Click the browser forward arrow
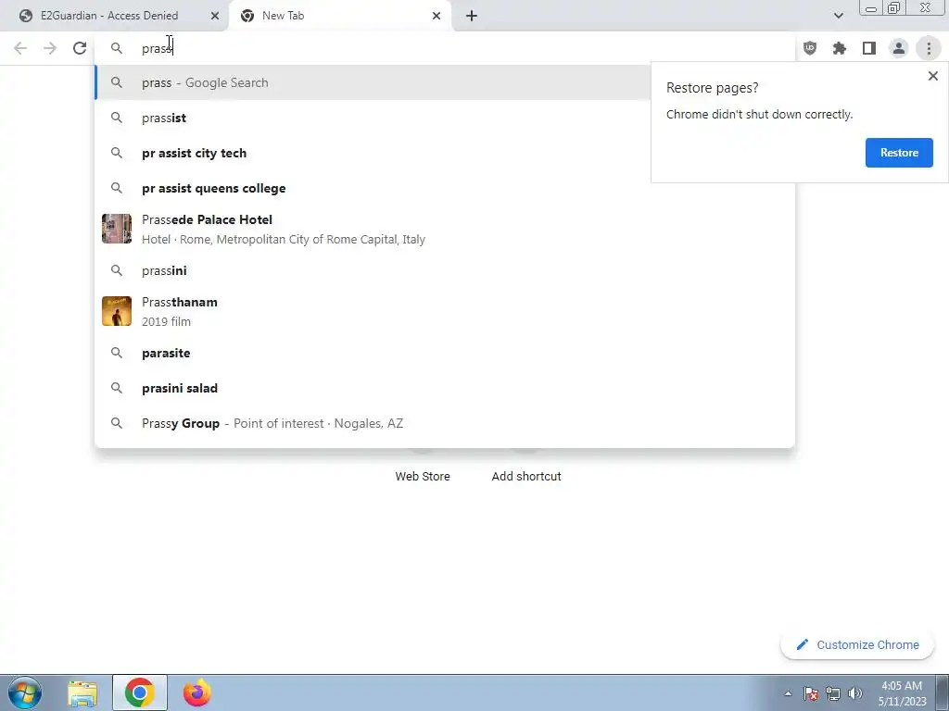The image size is (949, 711). (50, 48)
